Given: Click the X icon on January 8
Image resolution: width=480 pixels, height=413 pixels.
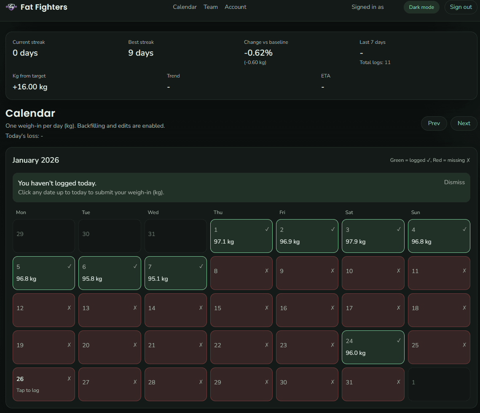Looking at the screenshot, I should [x=267, y=271].
